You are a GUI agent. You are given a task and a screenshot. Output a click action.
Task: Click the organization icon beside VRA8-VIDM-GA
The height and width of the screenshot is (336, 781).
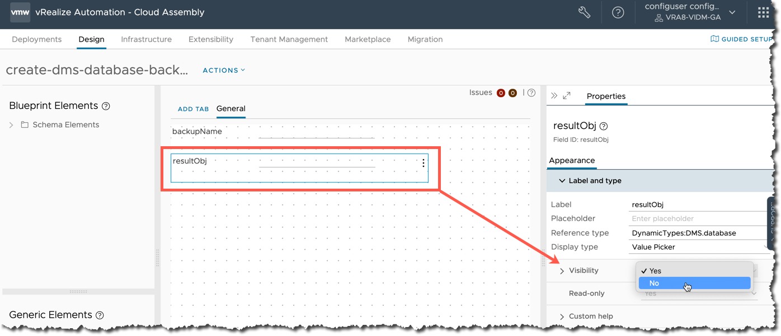(x=658, y=17)
